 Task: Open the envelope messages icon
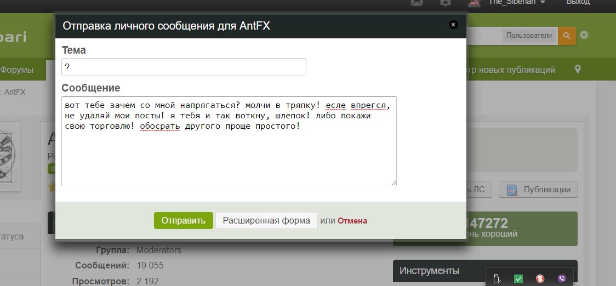417,3
